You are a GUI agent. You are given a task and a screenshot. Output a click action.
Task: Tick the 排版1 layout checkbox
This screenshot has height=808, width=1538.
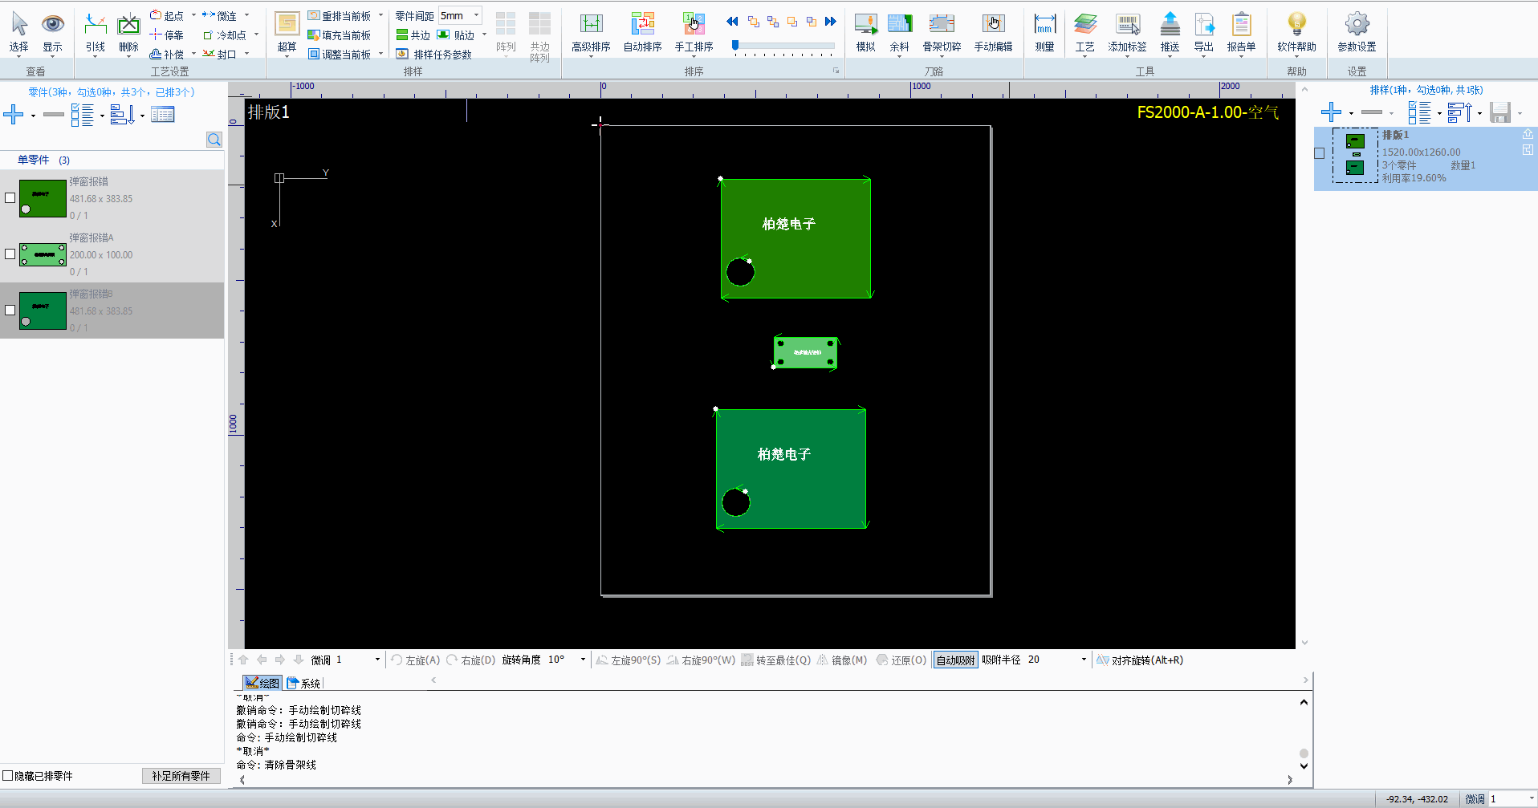(1320, 153)
